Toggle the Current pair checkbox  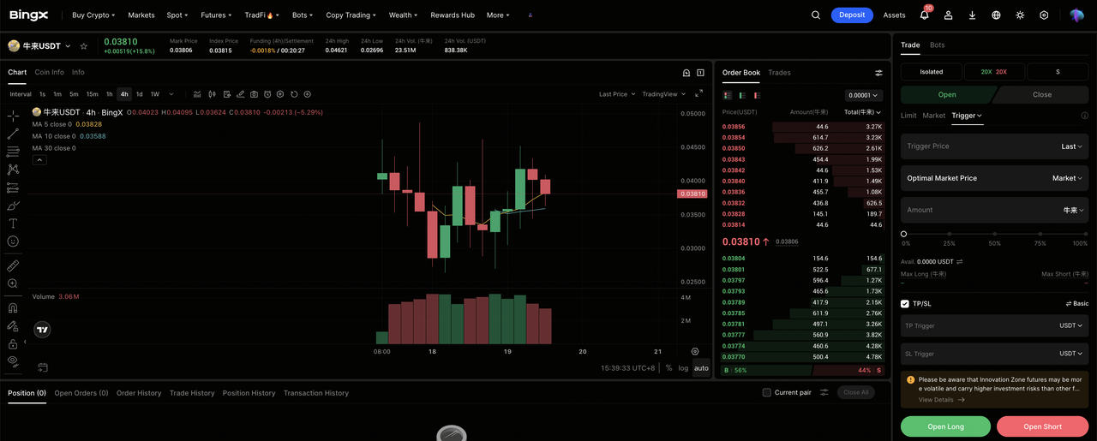coord(767,393)
